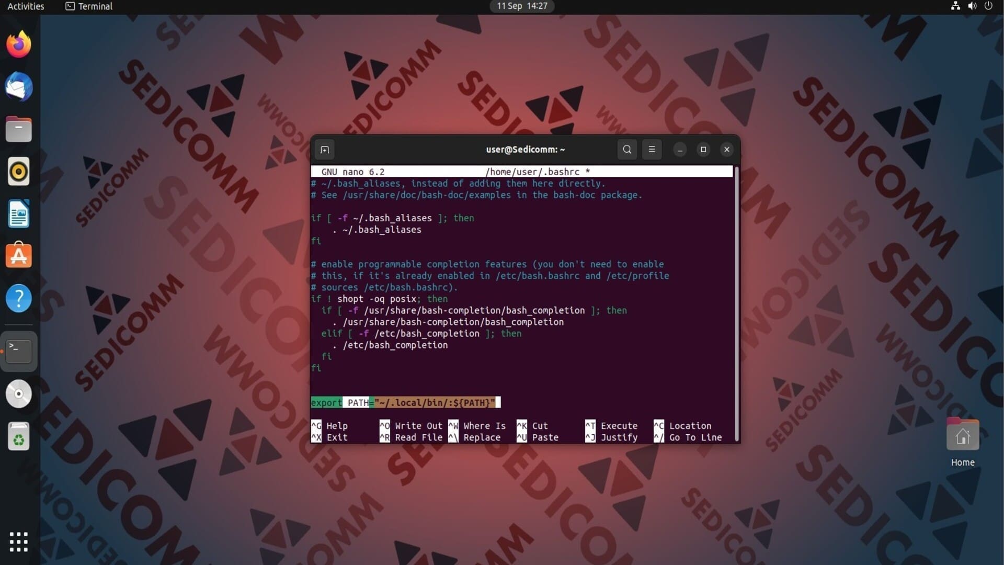Click the ^U Paste label
Screen dimensions: 1004x565
[x=538, y=437]
